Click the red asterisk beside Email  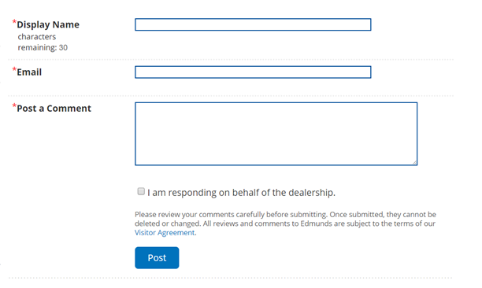(14, 69)
